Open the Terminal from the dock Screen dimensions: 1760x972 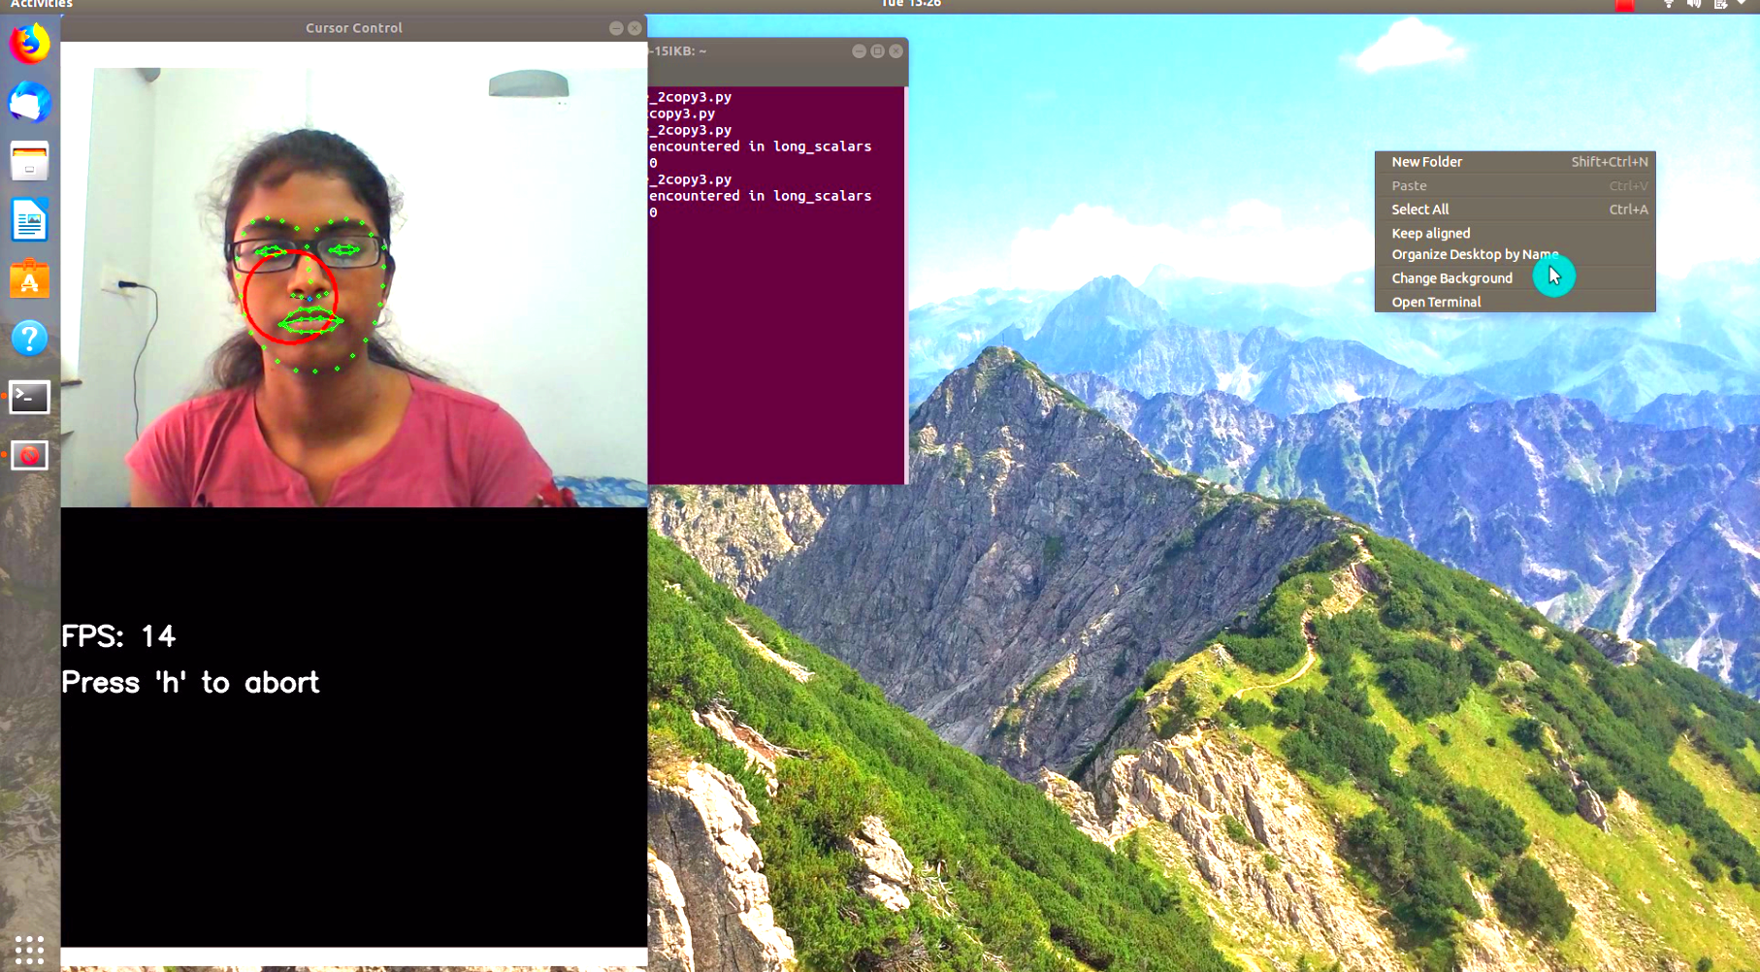coord(28,397)
